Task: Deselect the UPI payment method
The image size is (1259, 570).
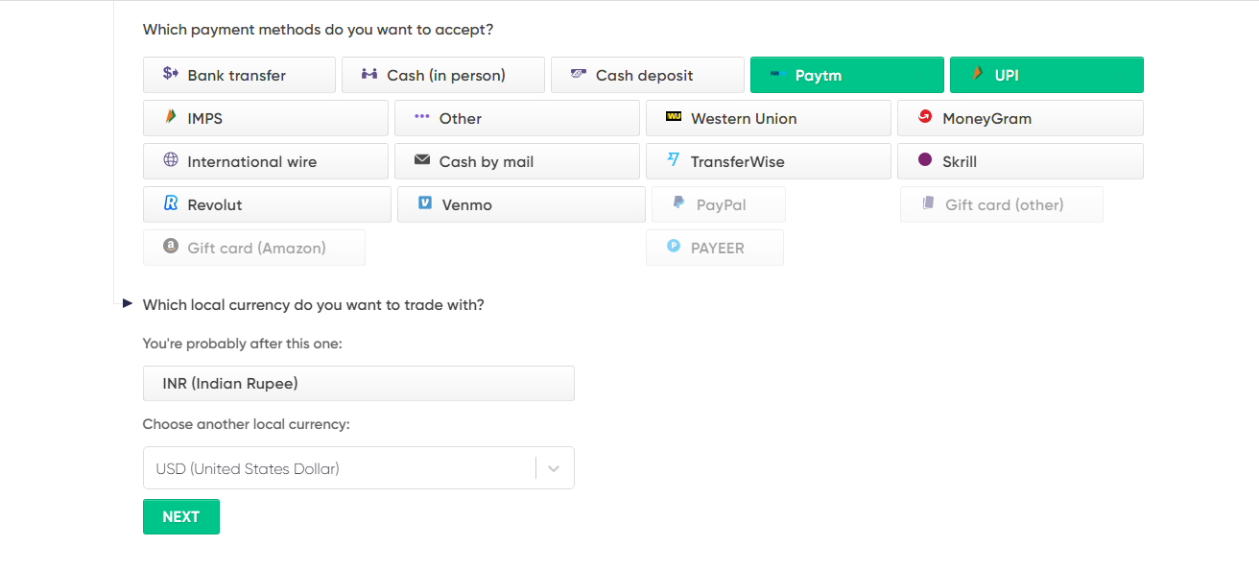Action: (x=1047, y=75)
